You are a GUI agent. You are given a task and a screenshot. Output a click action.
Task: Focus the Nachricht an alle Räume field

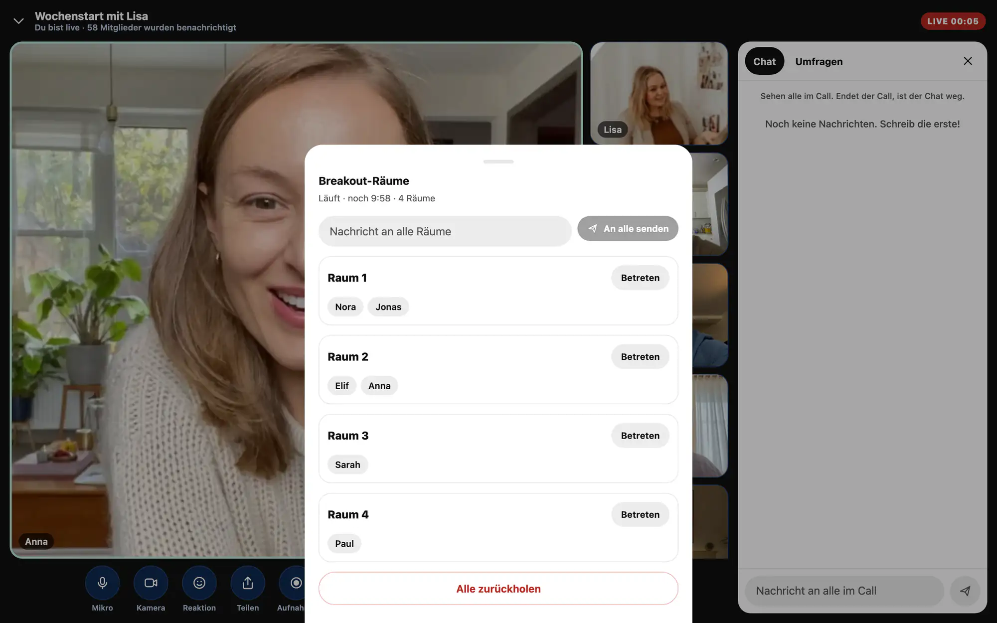tap(445, 231)
